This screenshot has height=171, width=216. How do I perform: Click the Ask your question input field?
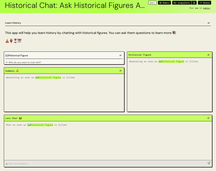[51, 163]
